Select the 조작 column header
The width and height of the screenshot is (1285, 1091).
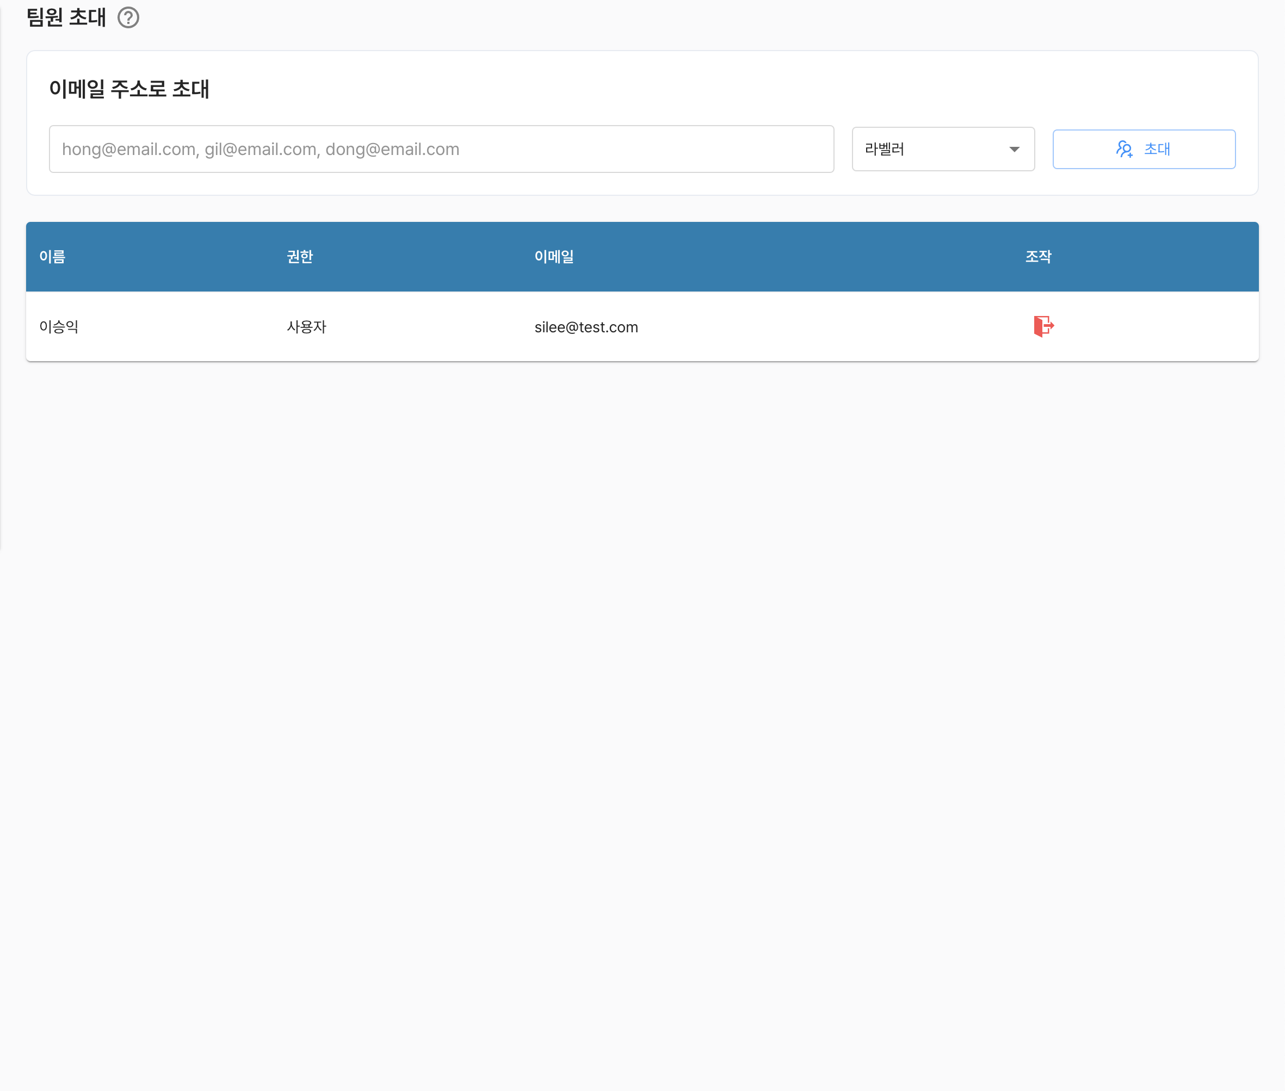[1038, 257]
